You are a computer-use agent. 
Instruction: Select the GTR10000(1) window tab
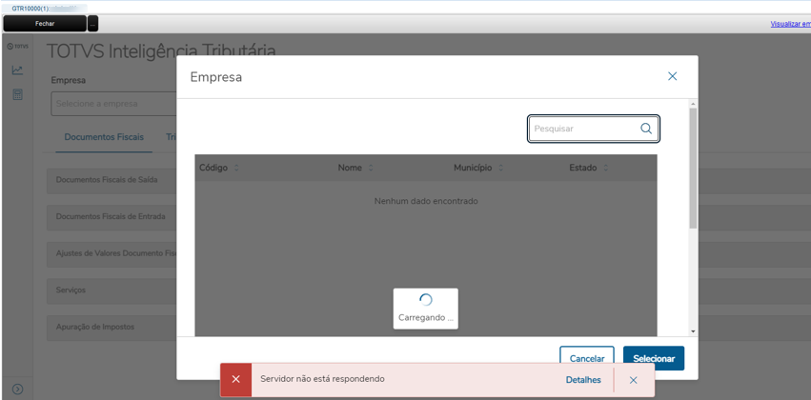45,9
